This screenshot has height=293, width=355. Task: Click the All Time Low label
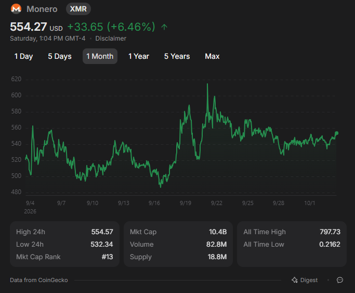264,244
